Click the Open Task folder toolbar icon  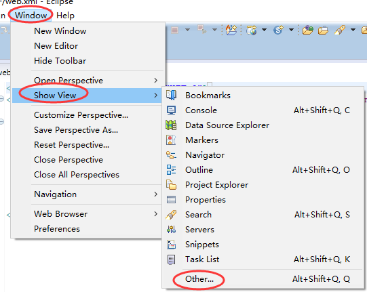pos(323,30)
